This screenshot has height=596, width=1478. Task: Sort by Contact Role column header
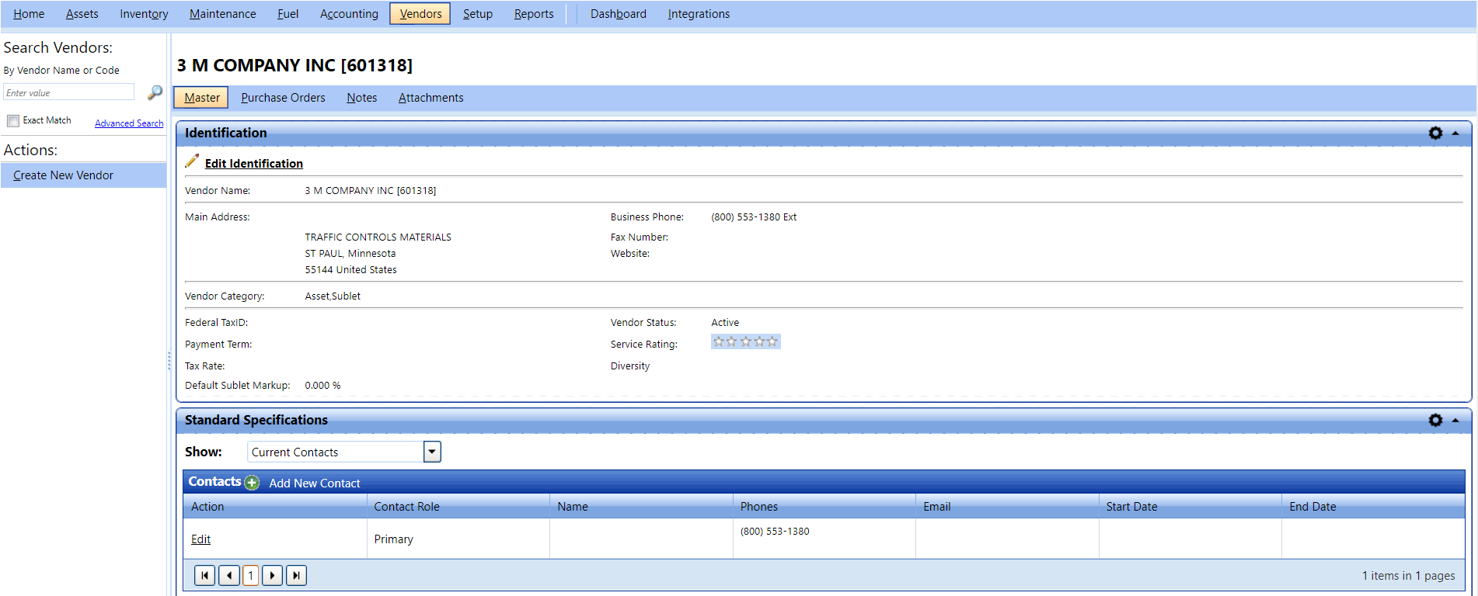[406, 506]
